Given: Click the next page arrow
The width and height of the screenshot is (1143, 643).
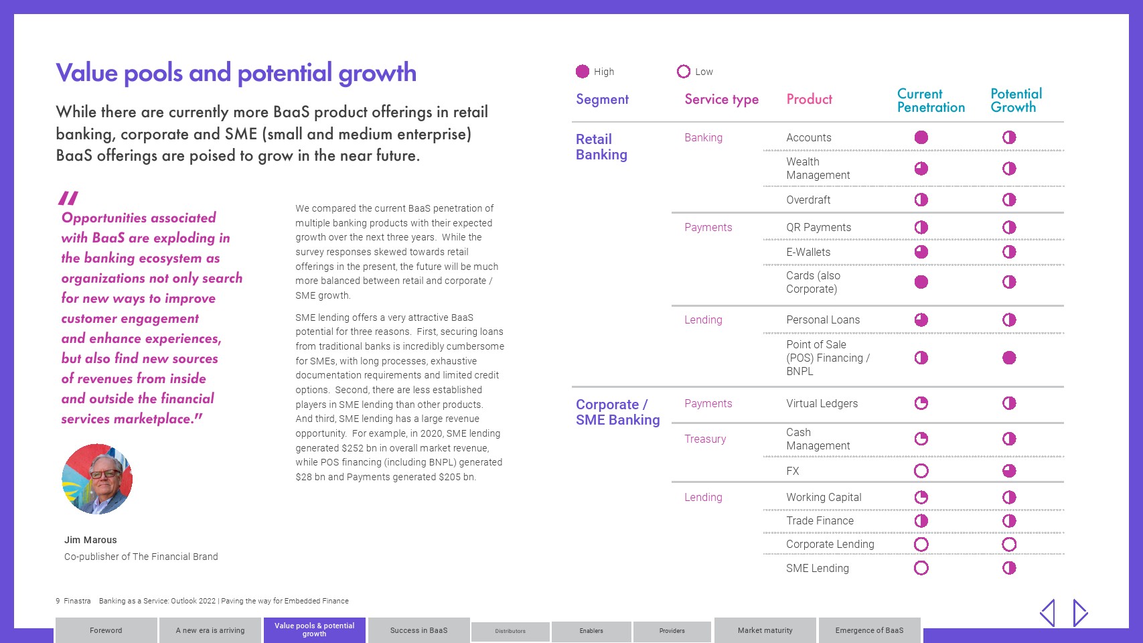Looking at the screenshot, I should [1080, 613].
